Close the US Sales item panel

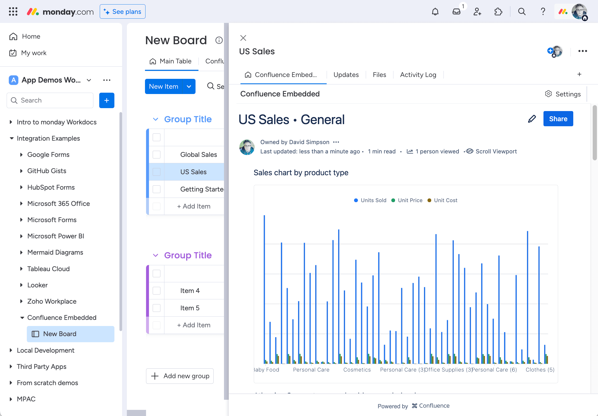(x=243, y=38)
